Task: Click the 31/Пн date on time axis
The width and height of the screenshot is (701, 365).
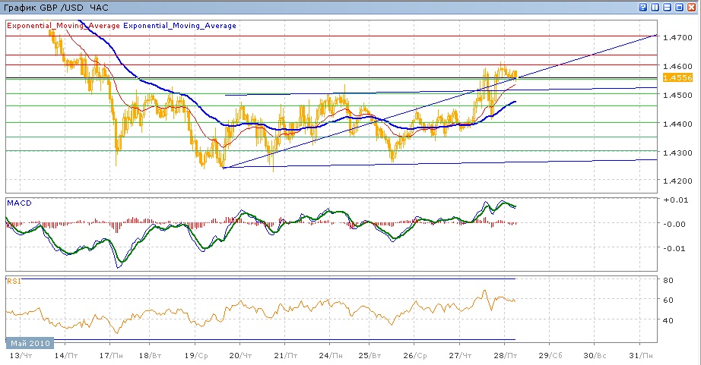Action: [x=642, y=354]
